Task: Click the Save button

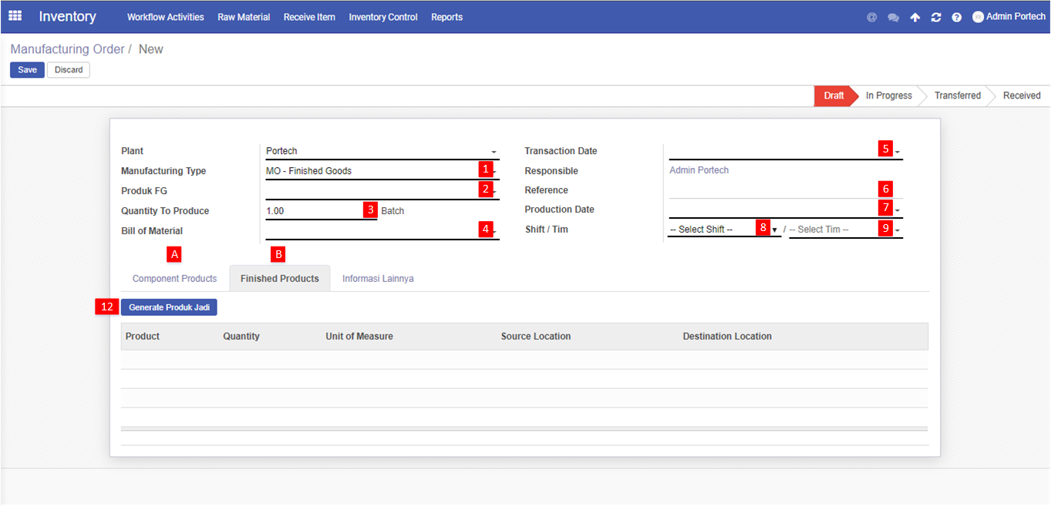Action: pyautogui.click(x=27, y=70)
